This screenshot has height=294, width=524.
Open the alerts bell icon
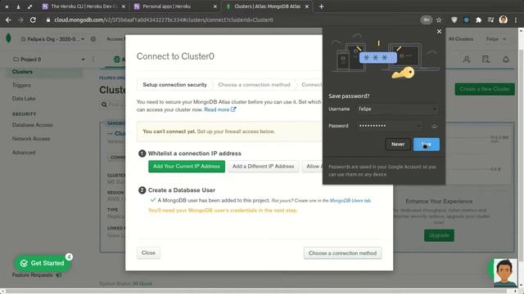tap(506, 60)
